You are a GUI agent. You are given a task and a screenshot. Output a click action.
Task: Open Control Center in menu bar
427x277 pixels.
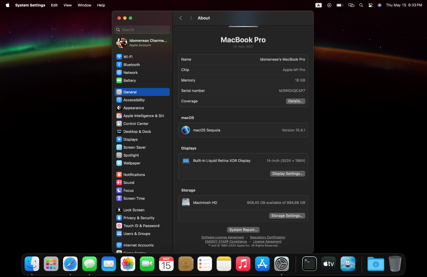pyautogui.click(x=371, y=5)
